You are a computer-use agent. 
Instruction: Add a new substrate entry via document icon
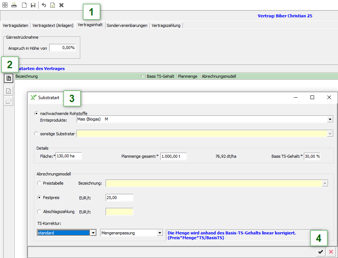8,78
